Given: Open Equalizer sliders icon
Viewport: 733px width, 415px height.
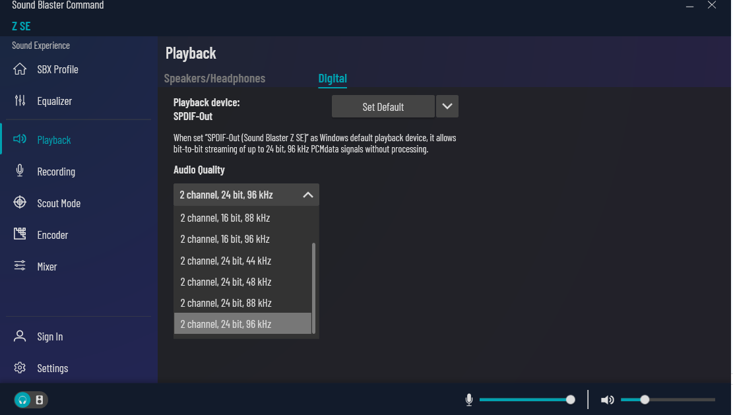Looking at the screenshot, I should 20,100.
